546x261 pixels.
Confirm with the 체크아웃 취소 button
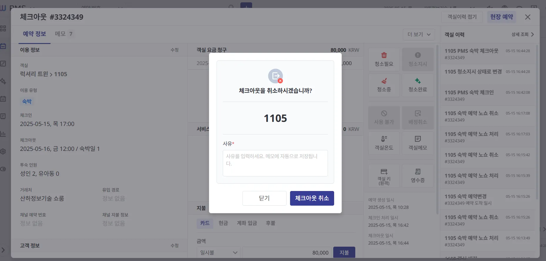coord(312,198)
